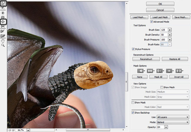Open the Brush Rate dropdown arrow
The image size is (191, 132).
tap(170, 45)
